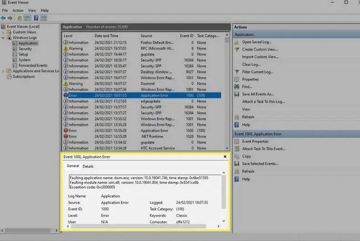Click the Event Properties icon
Screen dimensions: 360x241
pyautogui.click(x=236, y=142)
